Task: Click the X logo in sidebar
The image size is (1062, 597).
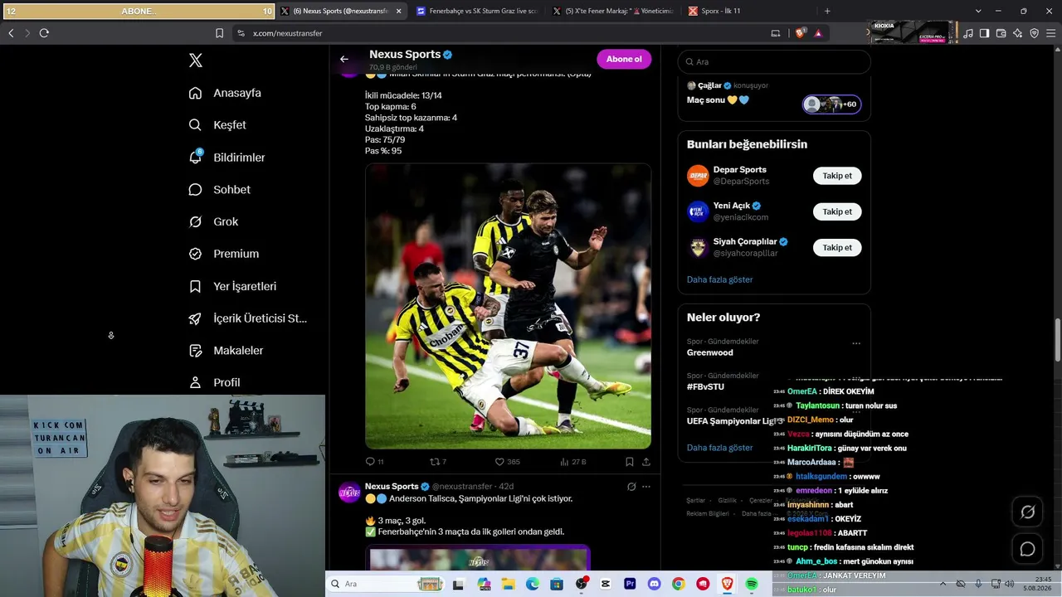Action: point(196,61)
